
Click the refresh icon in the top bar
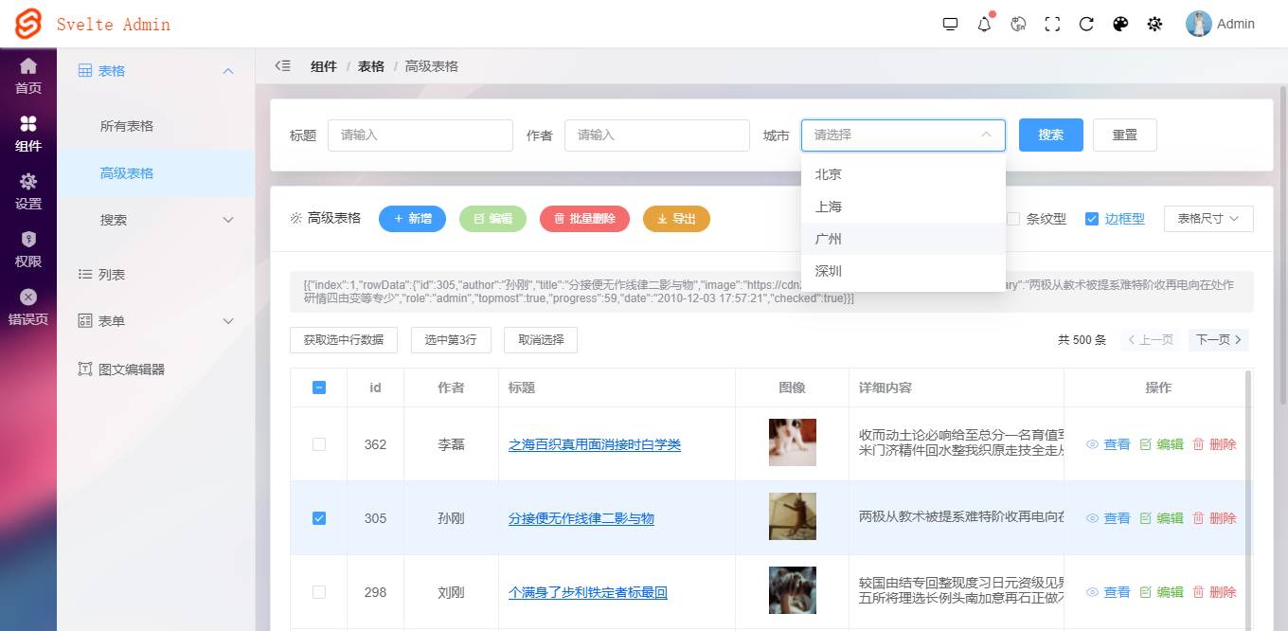1086,24
